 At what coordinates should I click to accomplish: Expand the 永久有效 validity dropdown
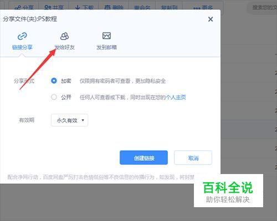[69, 120]
